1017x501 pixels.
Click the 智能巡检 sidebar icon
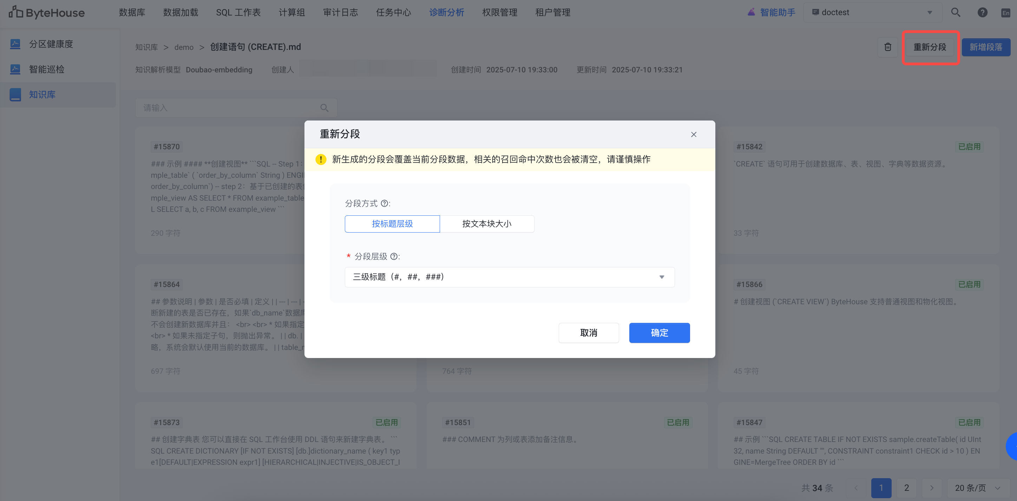pyautogui.click(x=15, y=69)
